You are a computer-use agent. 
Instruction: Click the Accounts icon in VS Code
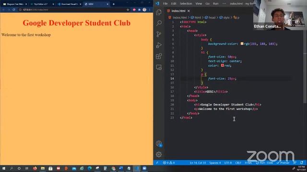point(159,144)
